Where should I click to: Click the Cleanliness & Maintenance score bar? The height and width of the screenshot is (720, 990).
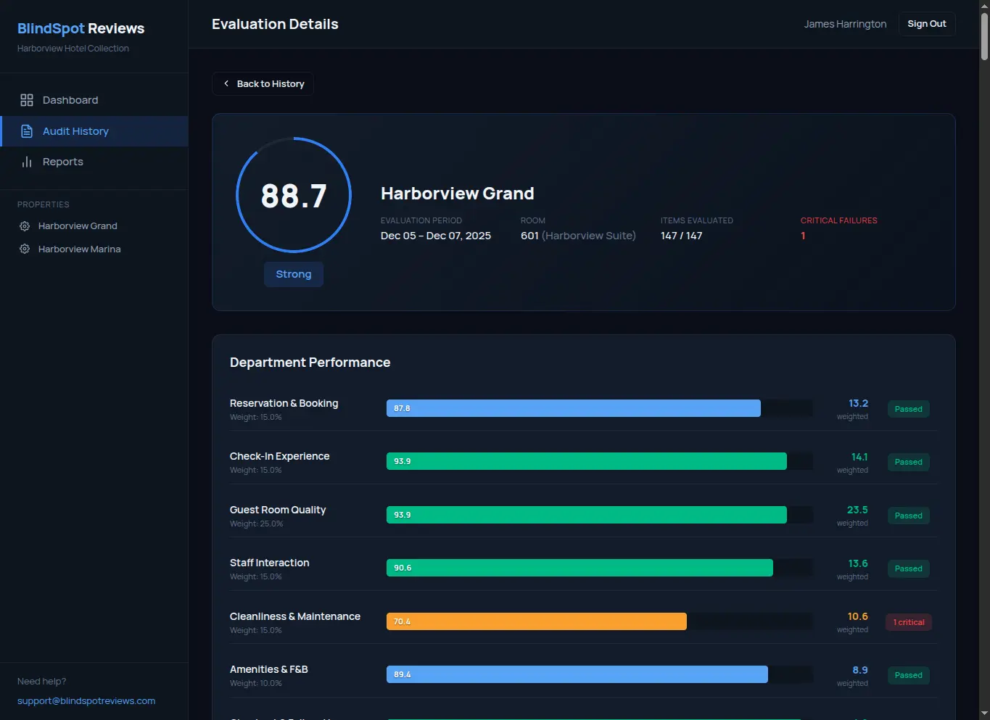[x=536, y=621]
